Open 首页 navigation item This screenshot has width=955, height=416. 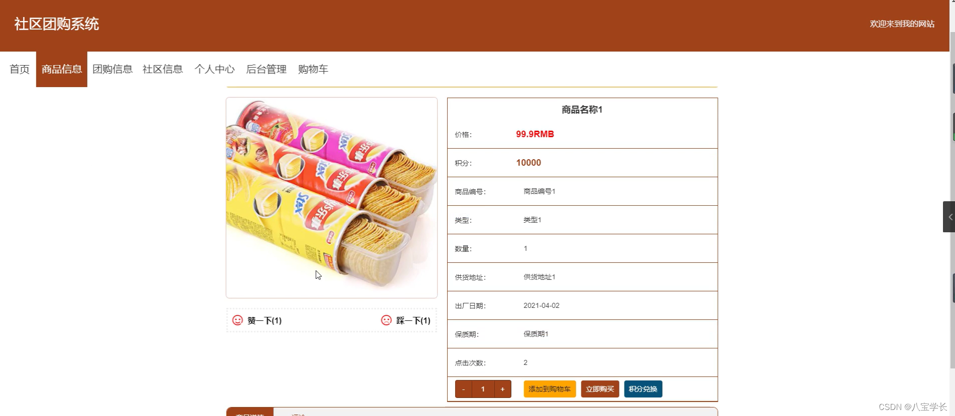20,69
